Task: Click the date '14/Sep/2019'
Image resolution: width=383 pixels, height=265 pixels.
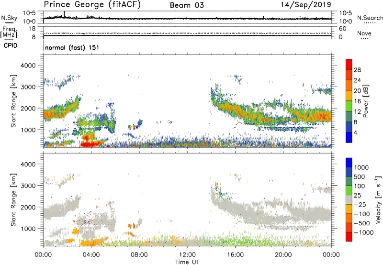Action: (306, 5)
